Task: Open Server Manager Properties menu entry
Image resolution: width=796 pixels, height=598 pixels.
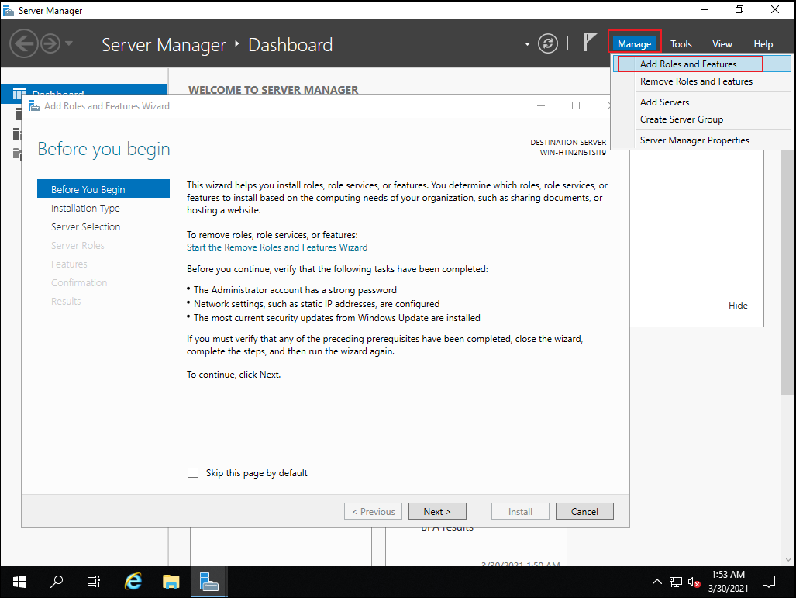Action: 702,140
